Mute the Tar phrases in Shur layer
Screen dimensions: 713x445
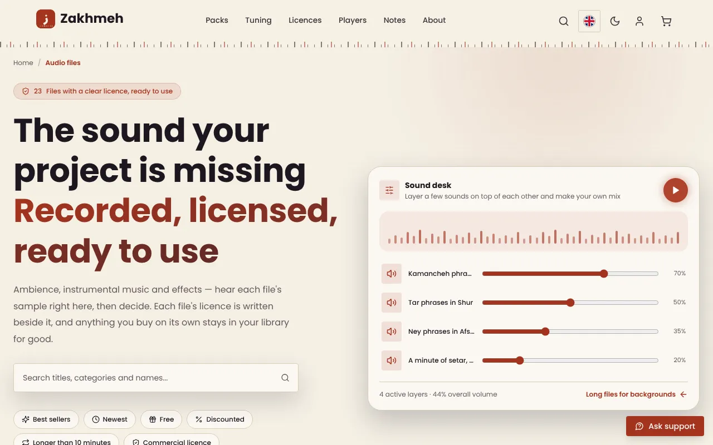click(x=392, y=303)
